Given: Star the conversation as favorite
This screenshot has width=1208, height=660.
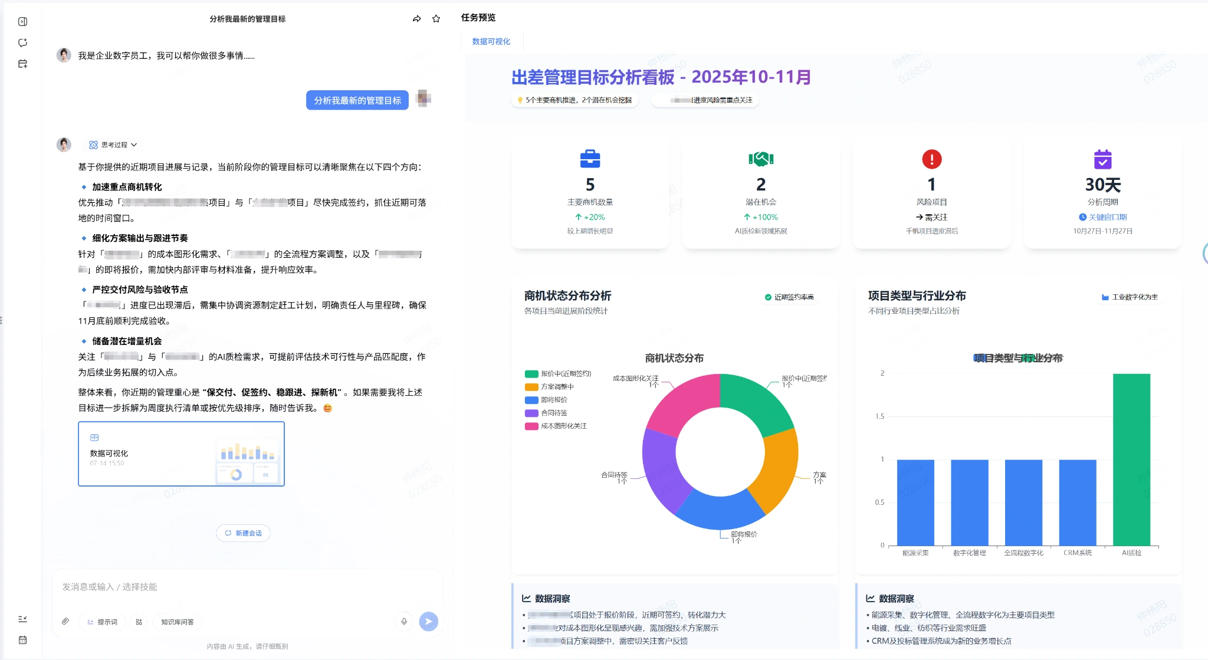Looking at the screenshot, I should (x=436, y=19).
